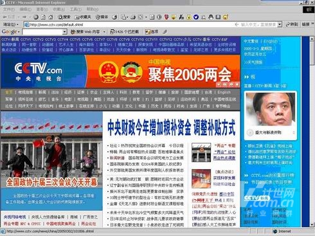Viewport: 315px width, 236px height.
Task: Expand the Google search box dropdown
Action: point(65,32)
